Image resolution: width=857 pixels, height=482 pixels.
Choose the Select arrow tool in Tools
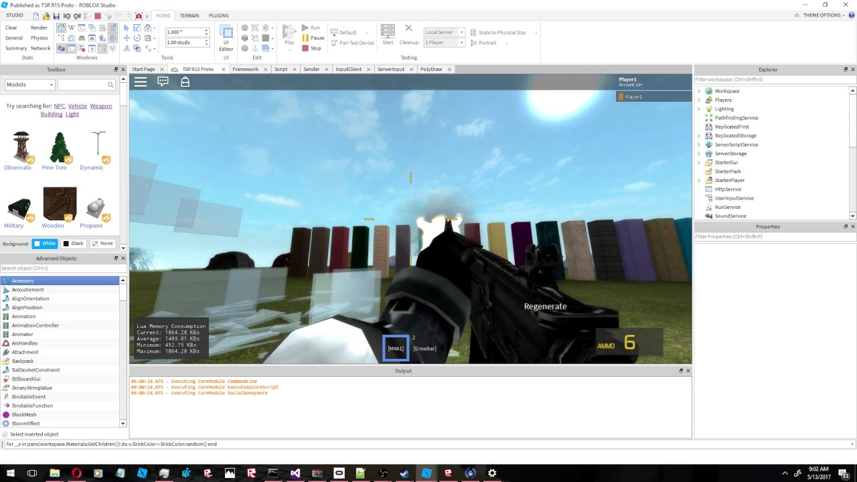pyautogui.click(x=127, y=28)
